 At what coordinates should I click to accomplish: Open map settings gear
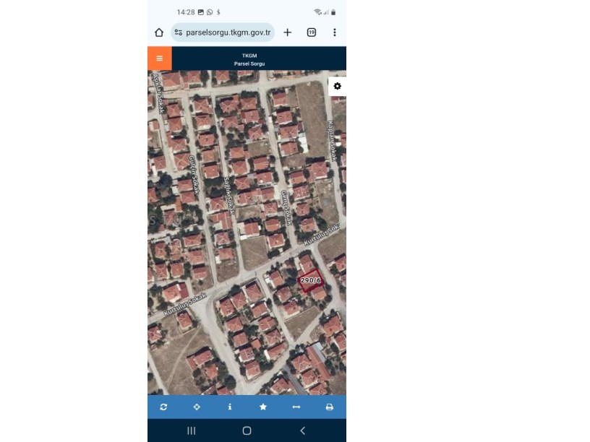[x=338, y=86]
